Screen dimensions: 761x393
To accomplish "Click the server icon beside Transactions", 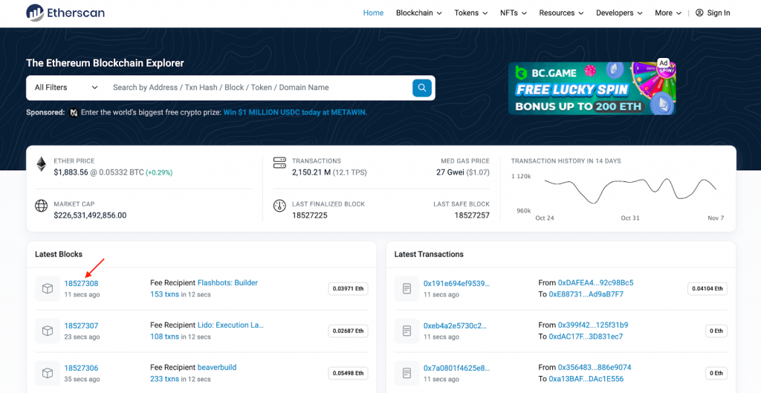I will [x=279, y=163].
